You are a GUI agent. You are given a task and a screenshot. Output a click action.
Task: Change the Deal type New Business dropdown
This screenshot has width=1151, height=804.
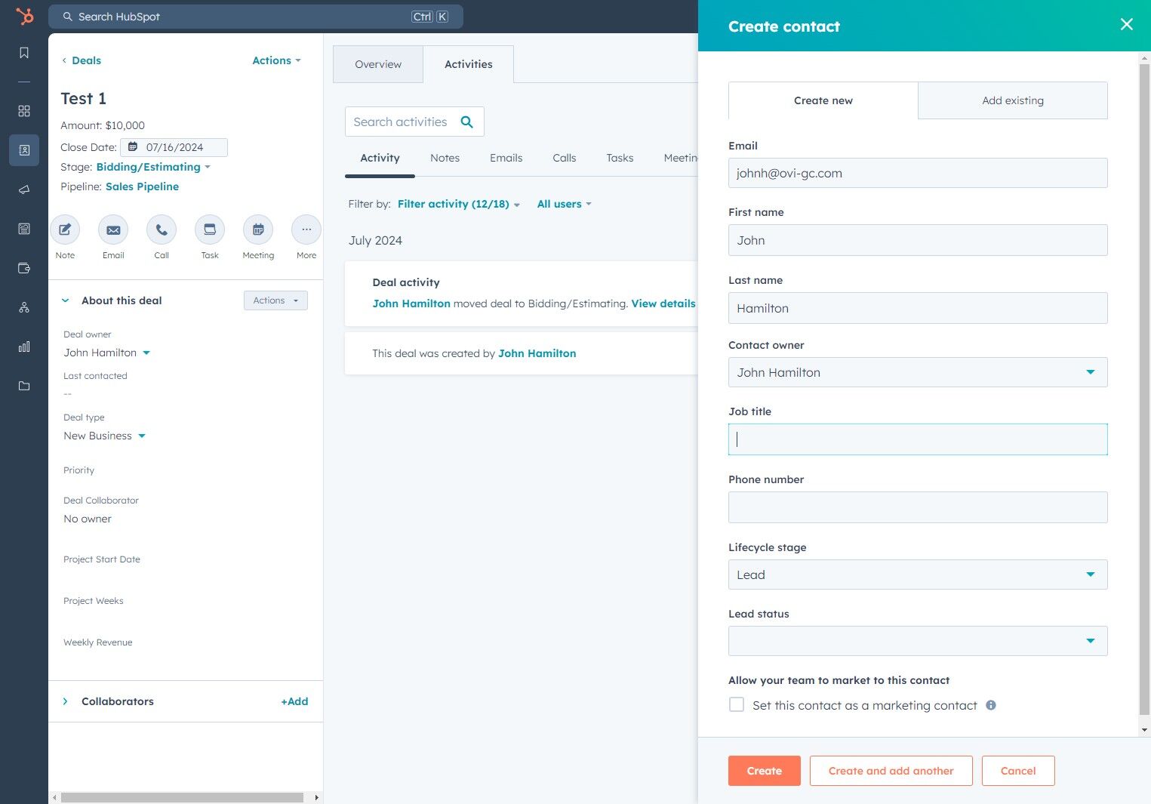[104, 436]
